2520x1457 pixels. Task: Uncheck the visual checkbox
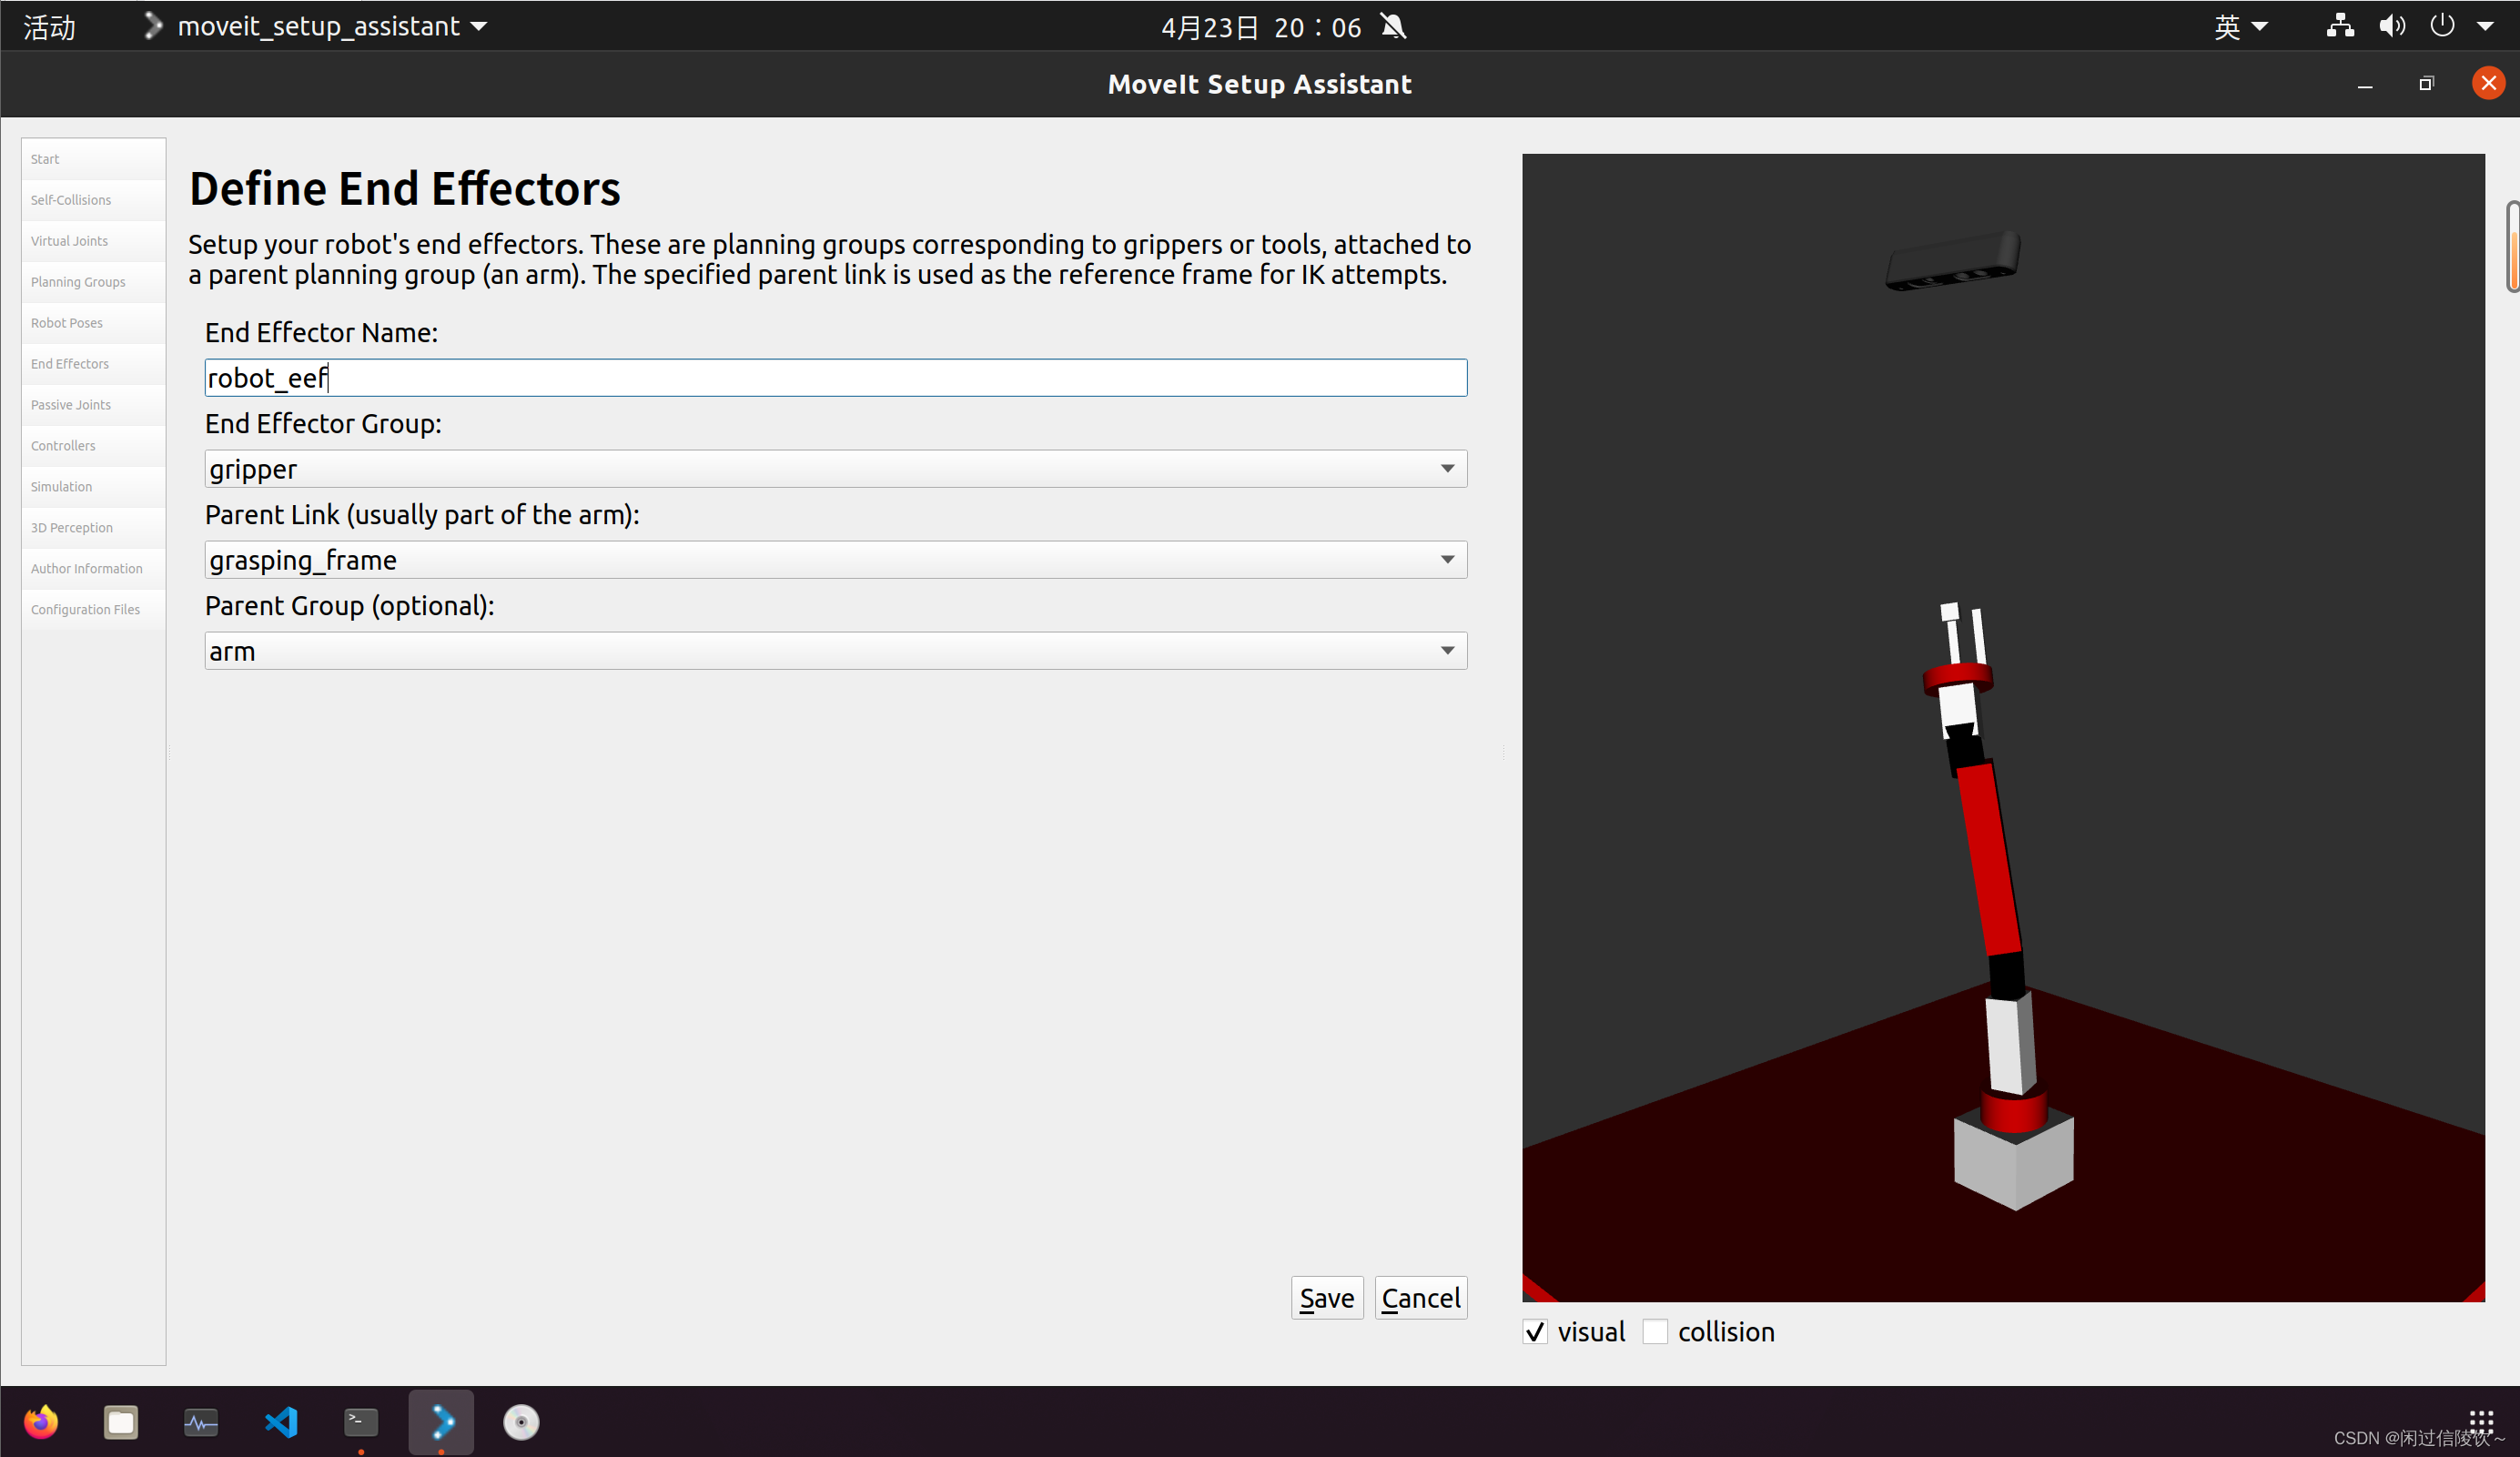coord(1535,1332)
